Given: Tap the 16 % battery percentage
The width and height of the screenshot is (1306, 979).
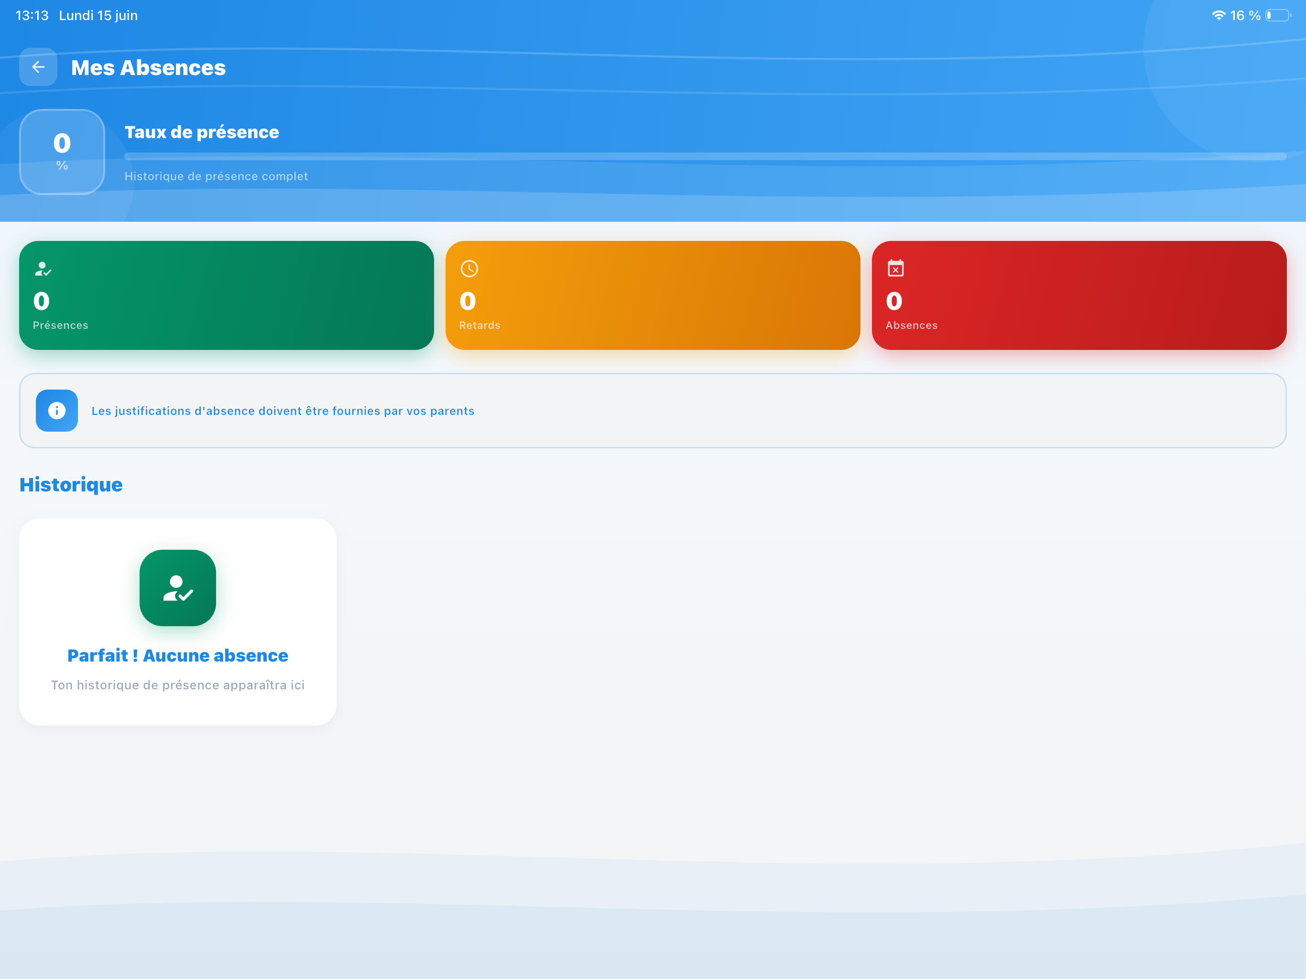Looking at the screenshot, I should (x=1245, y=15).
